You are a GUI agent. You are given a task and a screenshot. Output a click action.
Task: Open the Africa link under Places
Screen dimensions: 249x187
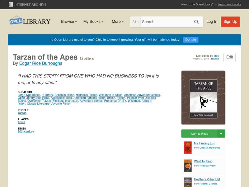(x=21, y=122)
